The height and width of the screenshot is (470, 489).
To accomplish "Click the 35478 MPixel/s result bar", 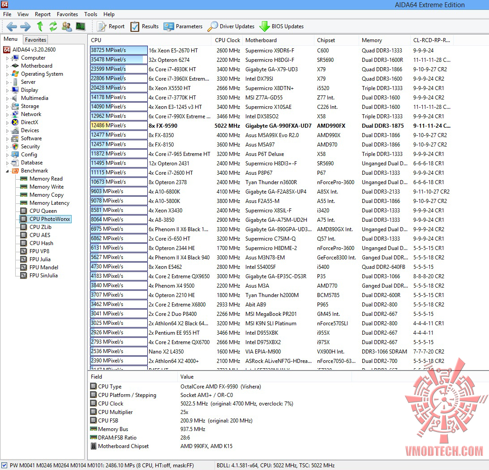I will (119, 60).
